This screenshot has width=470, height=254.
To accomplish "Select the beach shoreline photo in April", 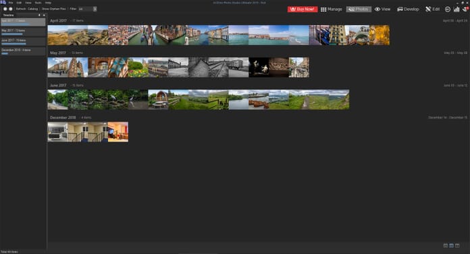I will tap(299, 35).
